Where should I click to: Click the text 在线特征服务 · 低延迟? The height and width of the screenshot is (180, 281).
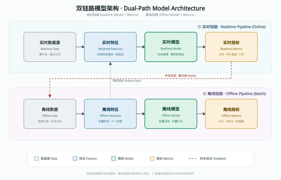click(110, 54)
